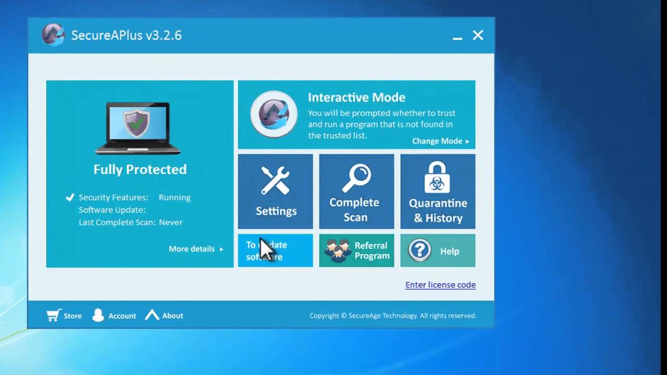This screenshot has width=667, height=375.
Task: Click the laptop shield protection icon
Action: click(x=138, y=128)
